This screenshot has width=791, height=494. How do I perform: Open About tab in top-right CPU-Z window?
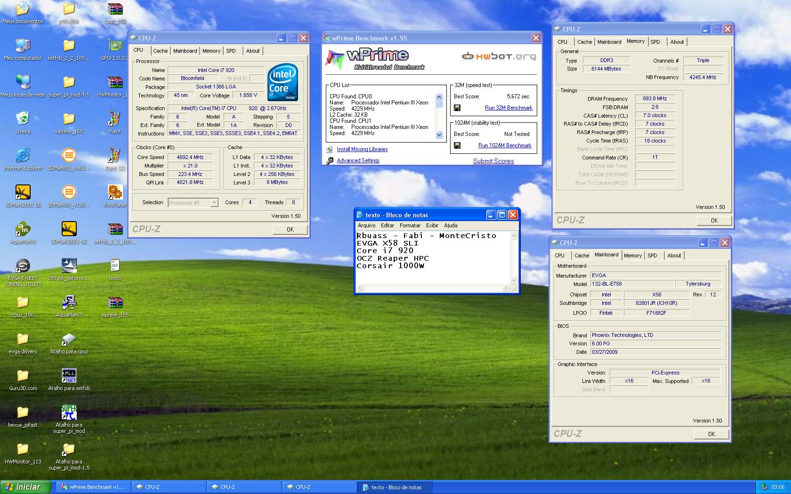[x=677, y=42]
